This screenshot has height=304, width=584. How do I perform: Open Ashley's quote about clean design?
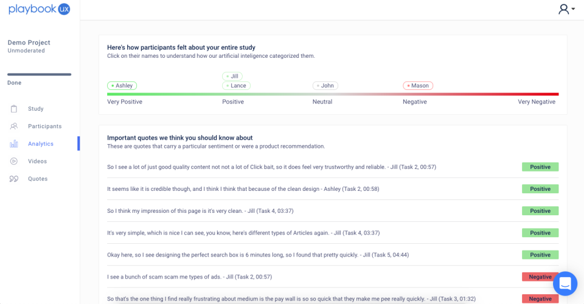point(243,189)
